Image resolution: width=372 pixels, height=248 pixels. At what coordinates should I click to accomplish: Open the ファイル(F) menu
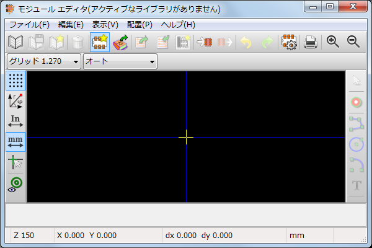coord(29,25)
